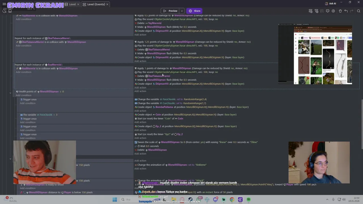
Task: Click the add new event toolbar icon
Action: [x=311, y=11]
